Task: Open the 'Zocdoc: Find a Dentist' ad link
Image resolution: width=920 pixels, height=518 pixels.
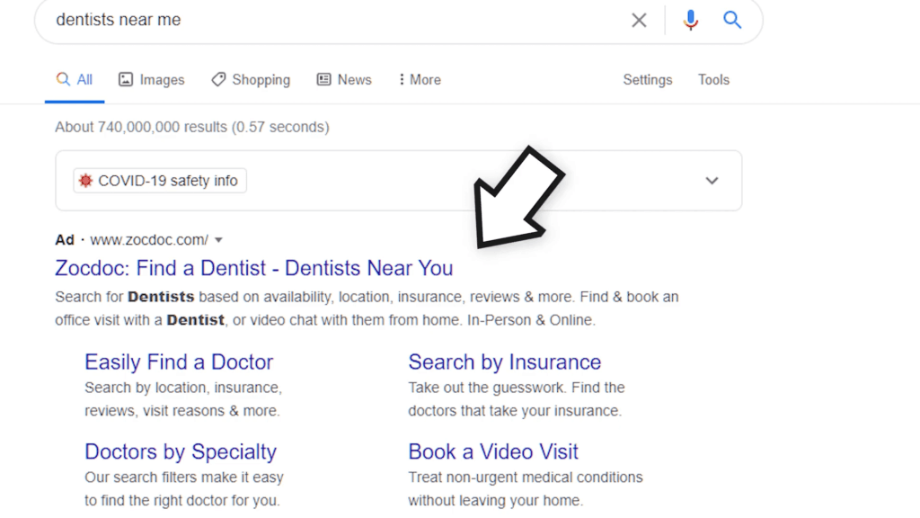Action: (254, 268)
